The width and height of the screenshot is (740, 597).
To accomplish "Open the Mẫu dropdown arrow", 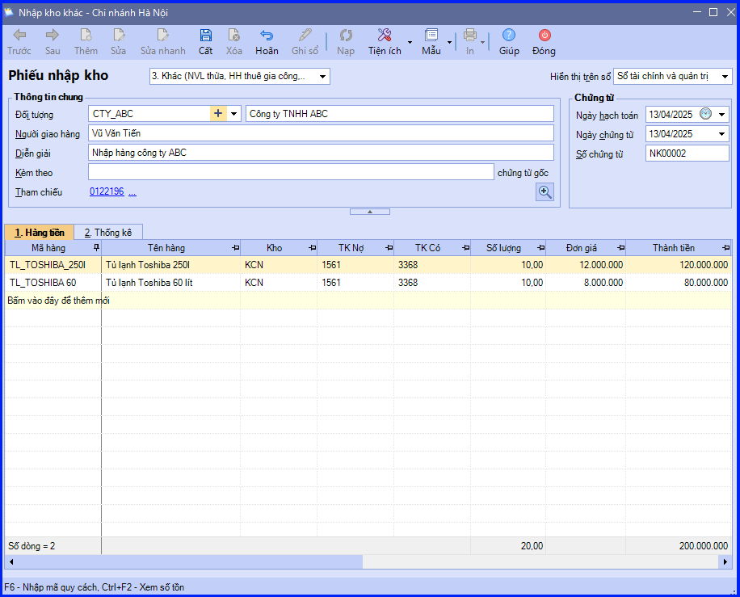I will [449, 43].
